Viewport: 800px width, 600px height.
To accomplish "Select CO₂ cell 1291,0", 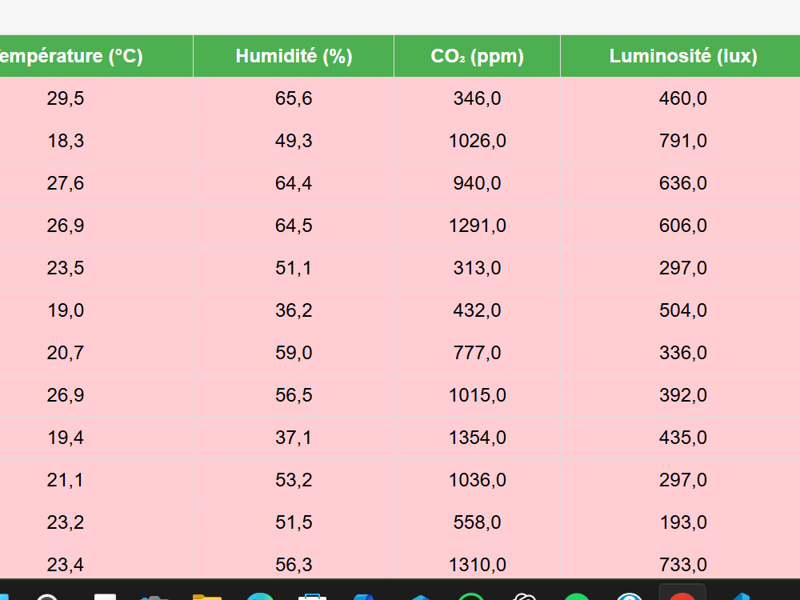I will (477, 225).
